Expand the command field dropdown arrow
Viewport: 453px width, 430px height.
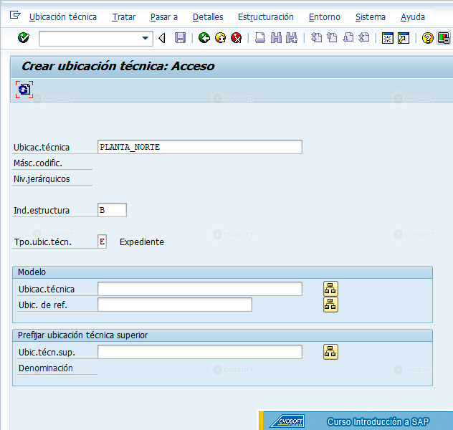click(146, 38)
